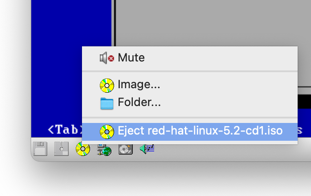Click the vertical black border of the installer dialog
This screenshot has height=196, width=311.
point(114,23)
